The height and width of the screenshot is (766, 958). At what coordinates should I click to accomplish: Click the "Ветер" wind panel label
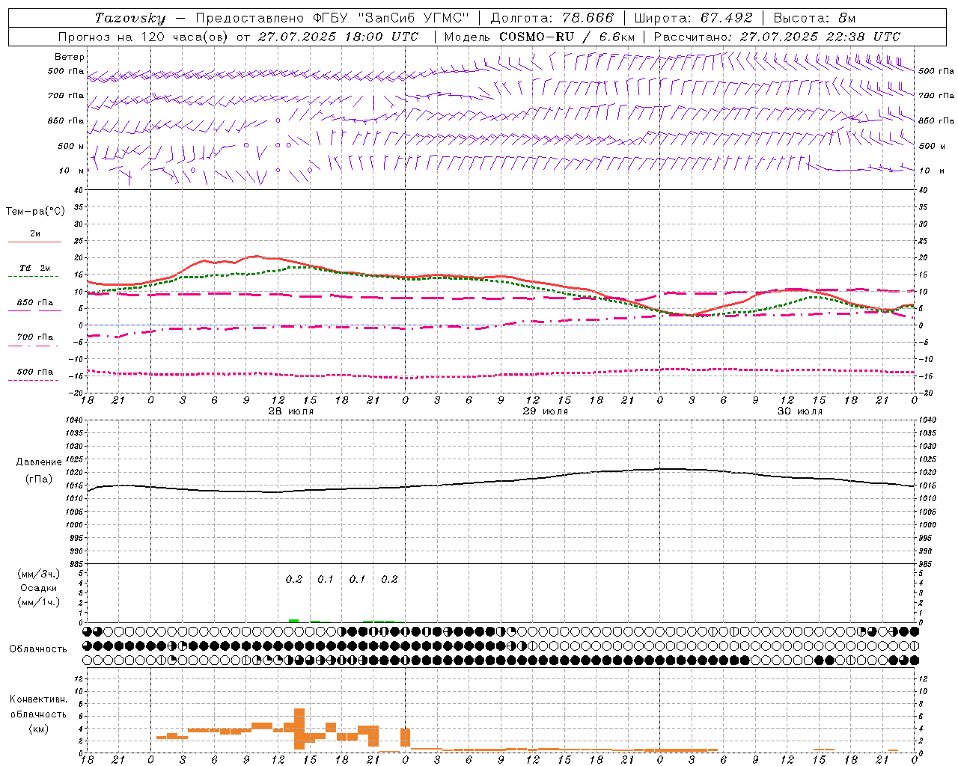click(x=70, y=57)
